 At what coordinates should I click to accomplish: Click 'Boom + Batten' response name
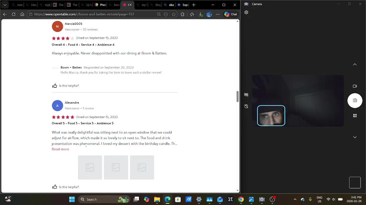click(71, 67)
